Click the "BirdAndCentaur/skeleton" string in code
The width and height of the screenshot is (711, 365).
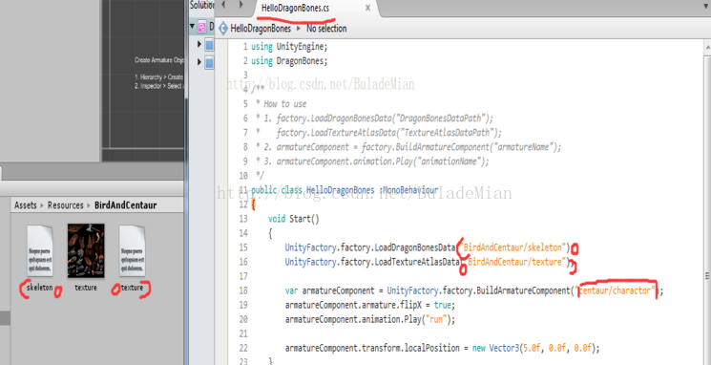[513, 247]
